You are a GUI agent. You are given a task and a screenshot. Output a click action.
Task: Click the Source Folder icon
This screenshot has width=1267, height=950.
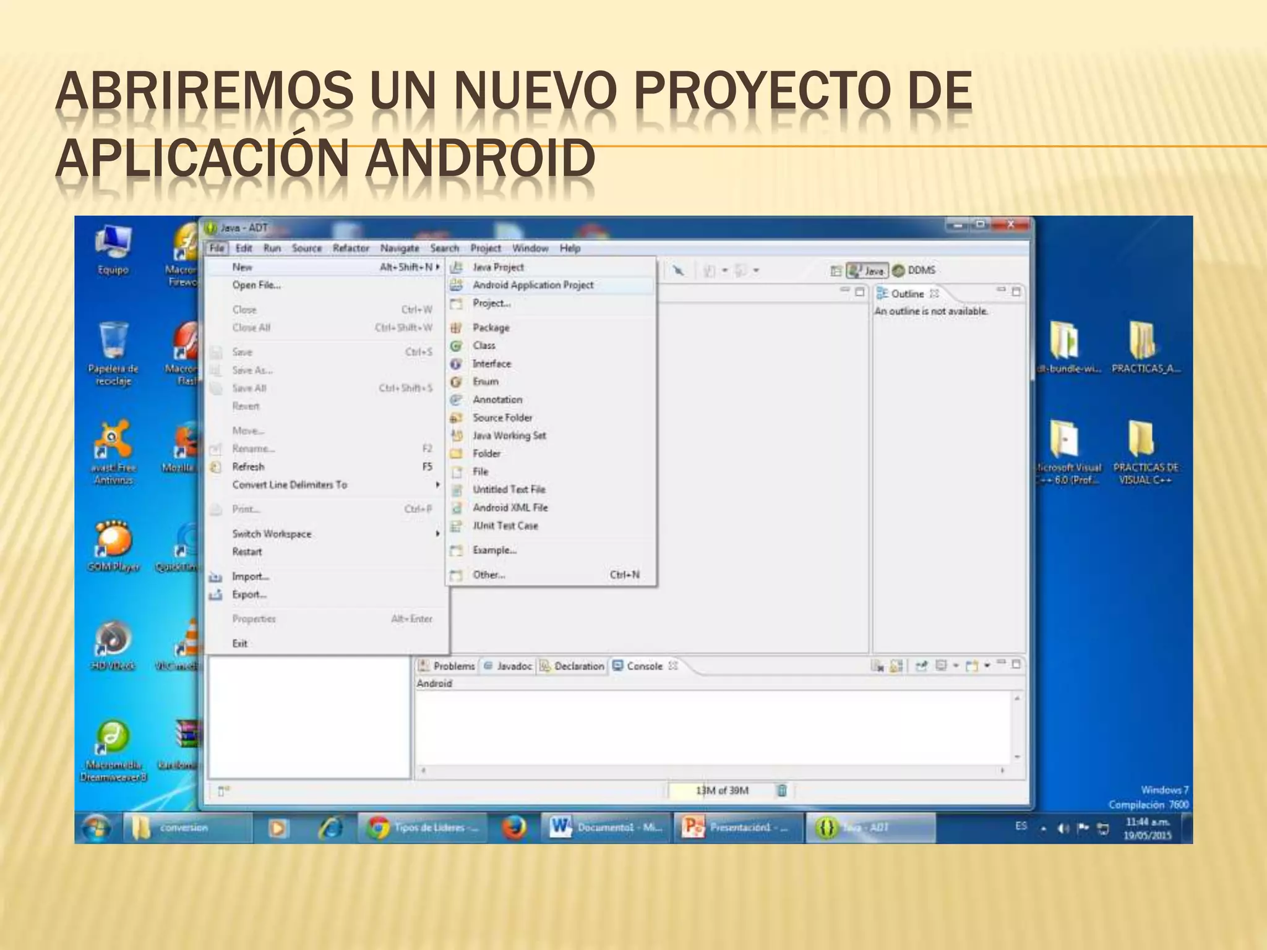[x=457, y=417]
